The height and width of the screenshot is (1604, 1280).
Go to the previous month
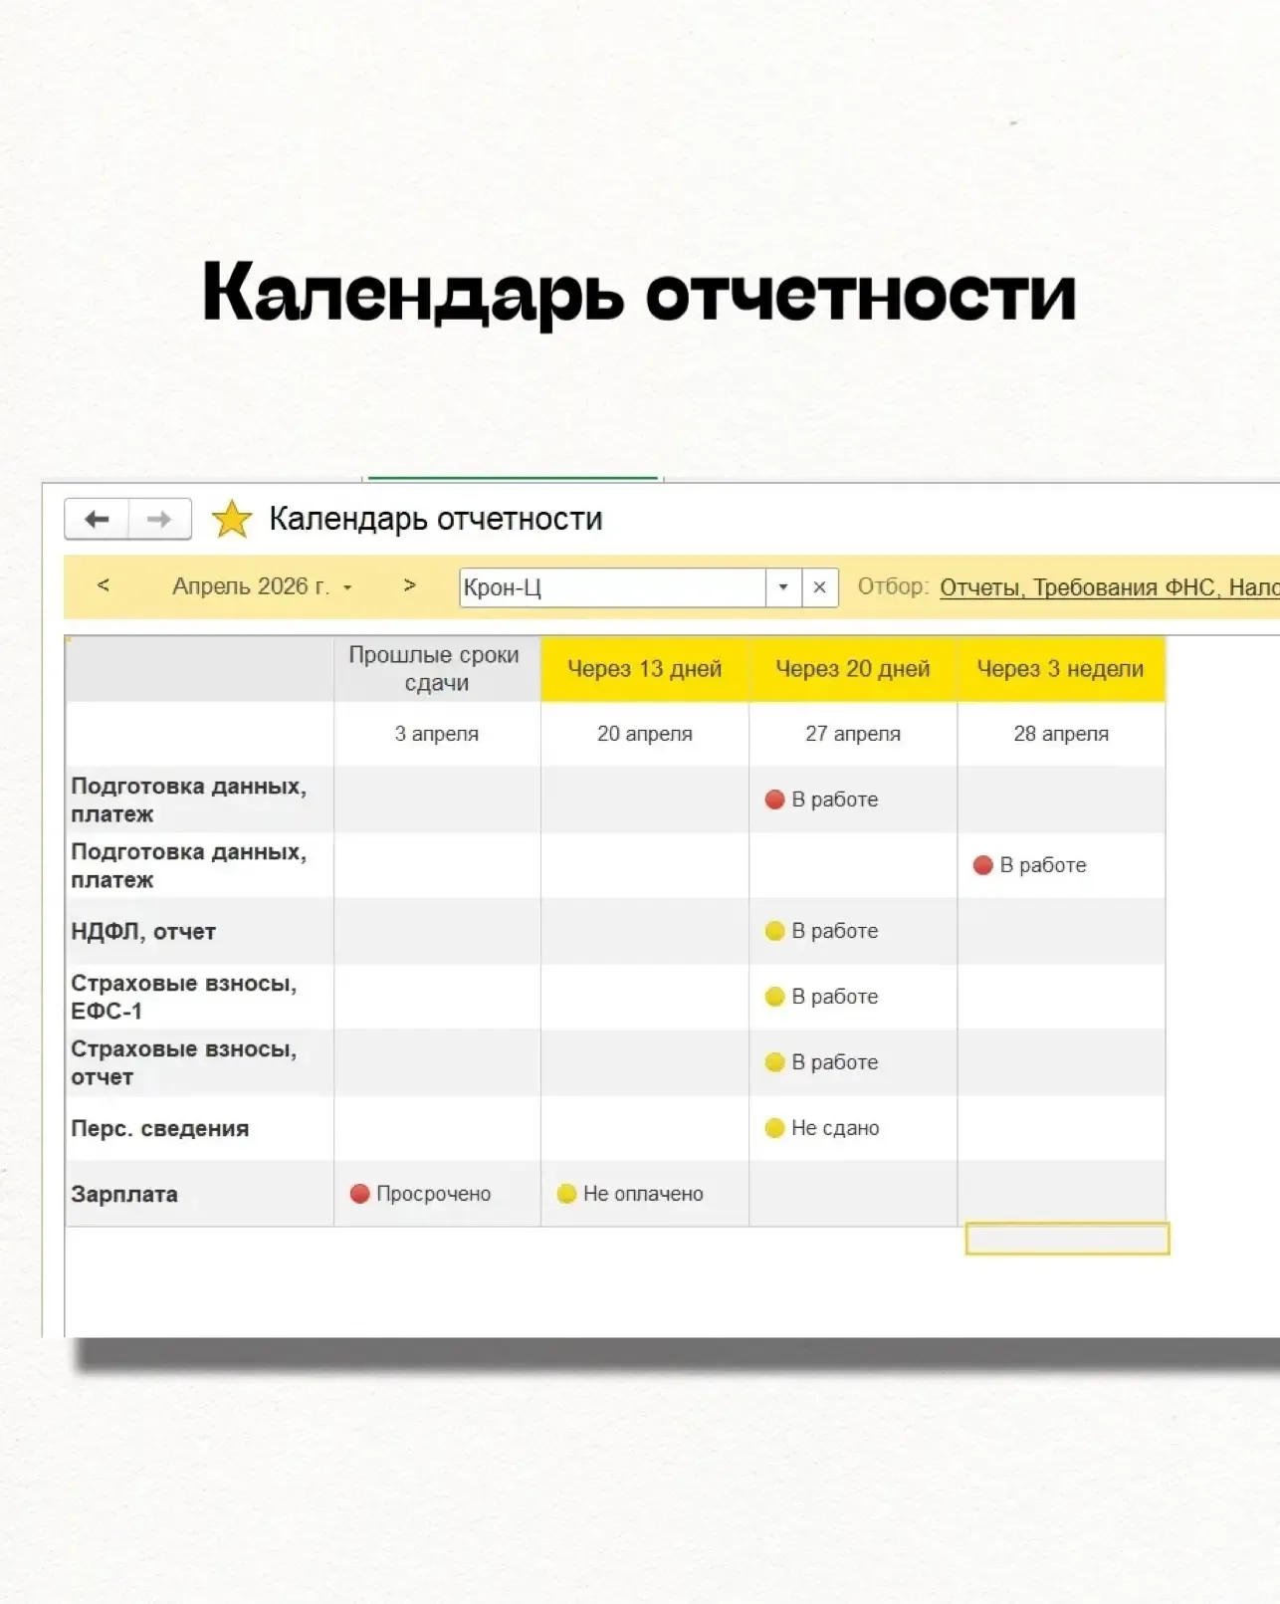point(104,585)
